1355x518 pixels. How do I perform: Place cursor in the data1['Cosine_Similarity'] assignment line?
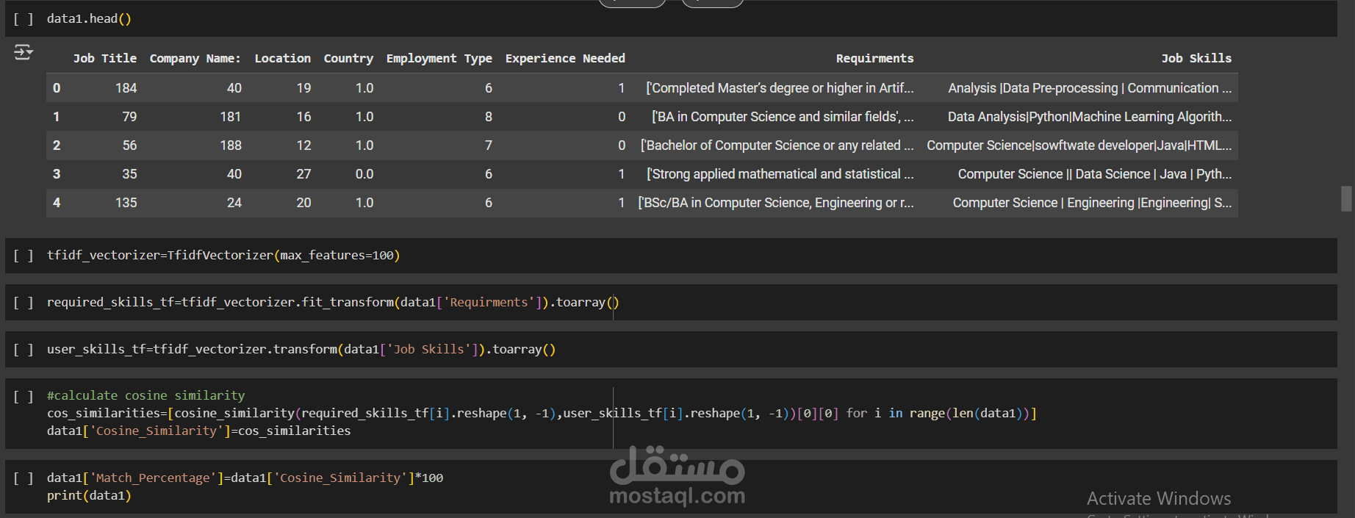(198, 431)
